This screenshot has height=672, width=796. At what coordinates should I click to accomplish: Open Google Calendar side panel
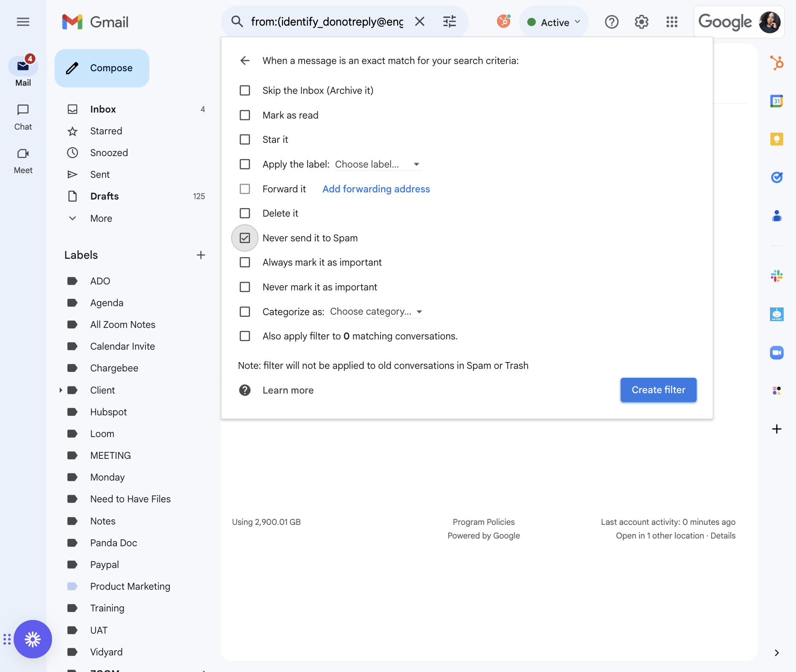[777, 101]
